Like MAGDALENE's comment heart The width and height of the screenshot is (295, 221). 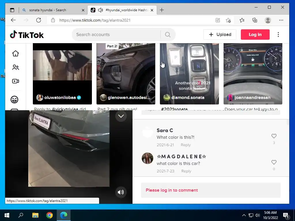274,162
